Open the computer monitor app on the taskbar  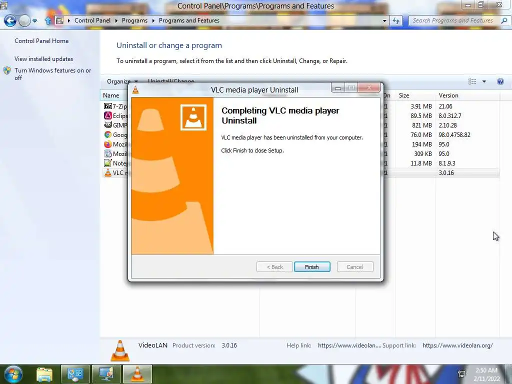(106, 374)
